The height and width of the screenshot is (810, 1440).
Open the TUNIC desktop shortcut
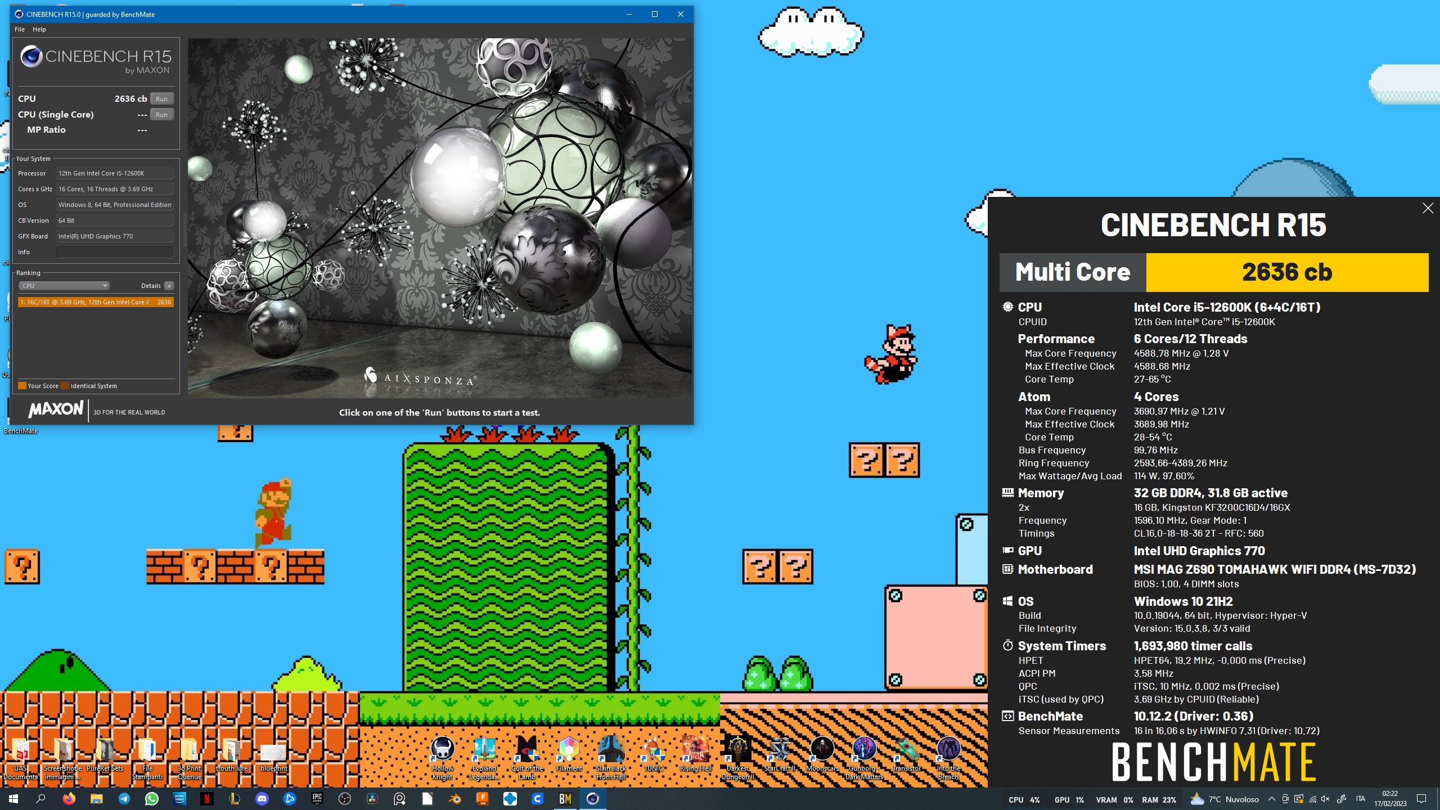[x=653, y=754]
